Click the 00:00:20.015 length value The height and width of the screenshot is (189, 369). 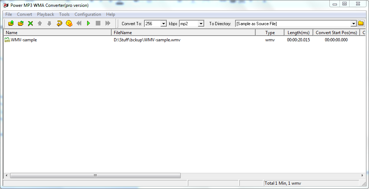(298, 40)
